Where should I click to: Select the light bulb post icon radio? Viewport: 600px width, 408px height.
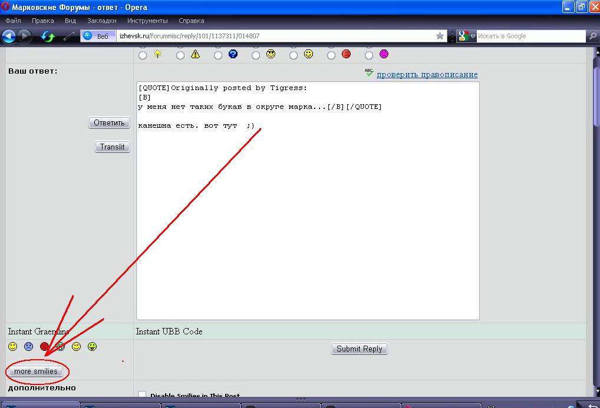pos(143,55)
